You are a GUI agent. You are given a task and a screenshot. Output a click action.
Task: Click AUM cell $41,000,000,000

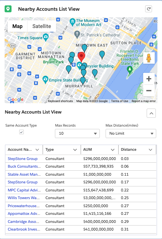pos(98,229)
